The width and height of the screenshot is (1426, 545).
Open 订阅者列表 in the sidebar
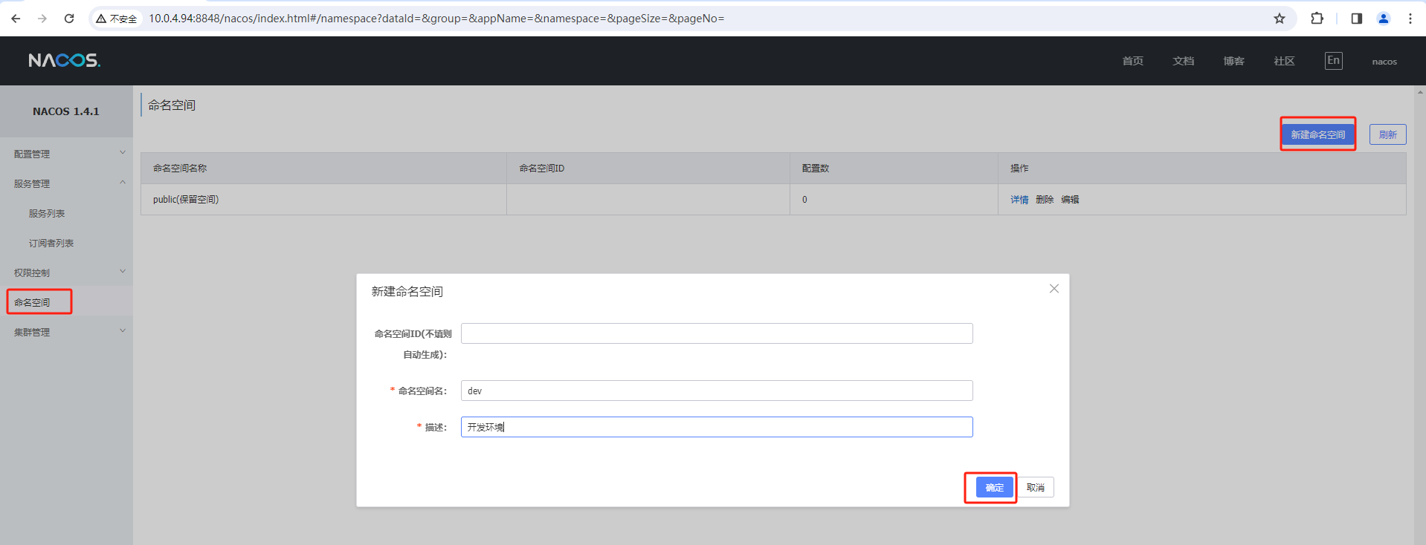(51, 243)
